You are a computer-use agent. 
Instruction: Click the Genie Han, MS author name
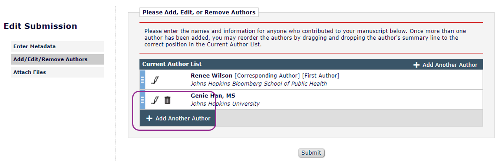pyautogui.click(x=213, y=95)
